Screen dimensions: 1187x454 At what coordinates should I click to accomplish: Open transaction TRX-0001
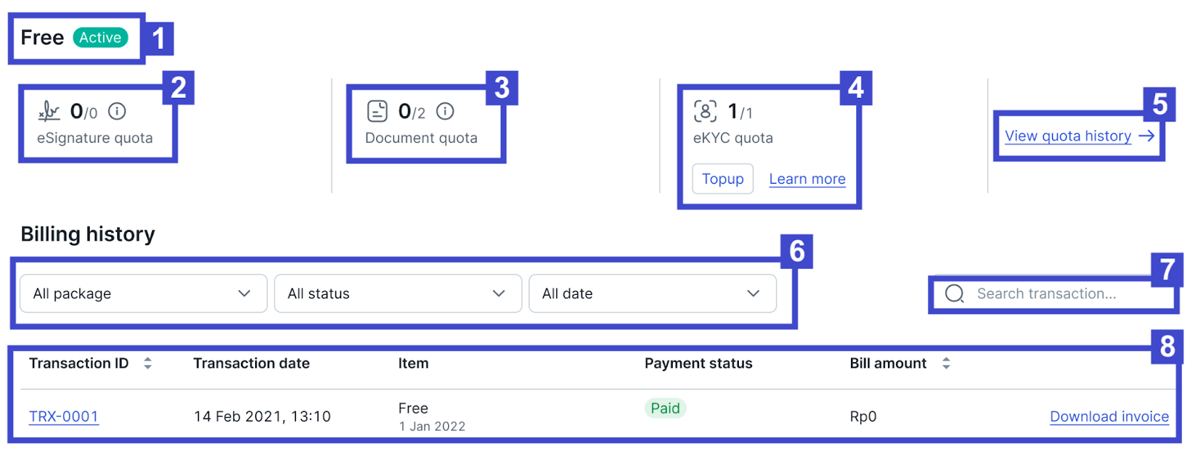[64, 416]
